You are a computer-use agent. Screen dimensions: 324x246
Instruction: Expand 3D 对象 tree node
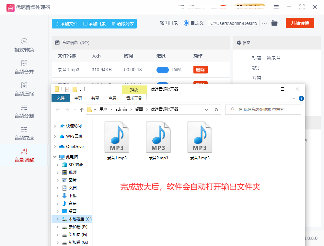coord(58,165)
